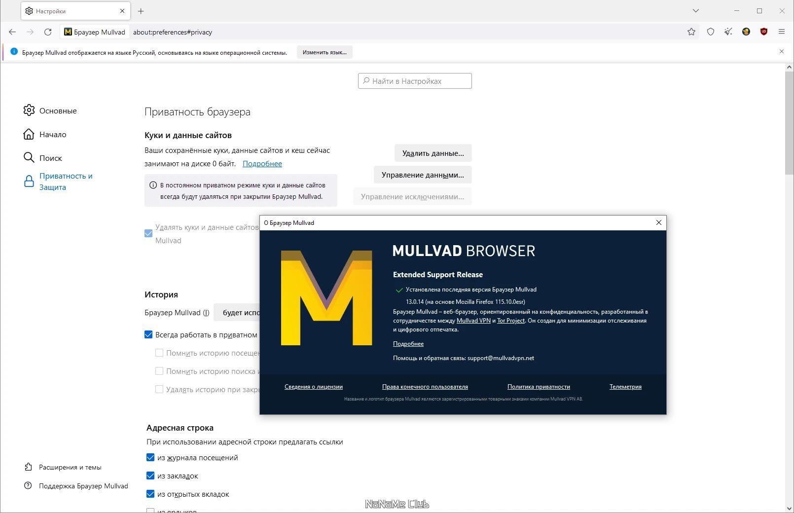Toggle Удалять куки и данные сайтов checkbox
Screen dimensions: 794x513
click(x=148, y=233)
